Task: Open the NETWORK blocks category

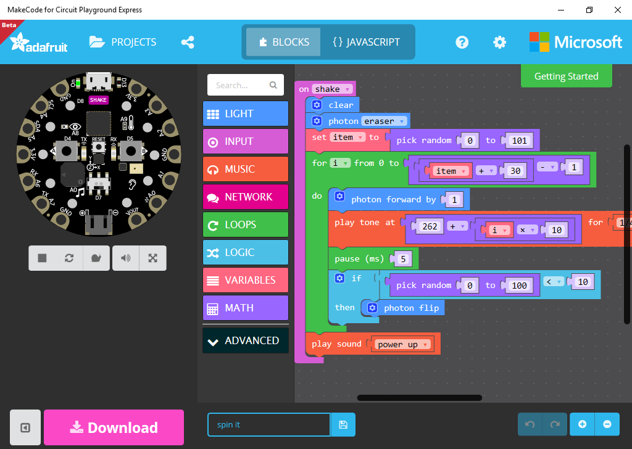Action: (x=246, y=197)
